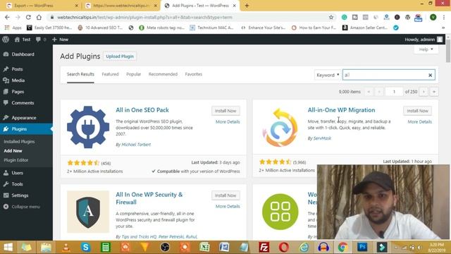
Task: Open Howdy, adminn account menu
Action: click(424, 40)
